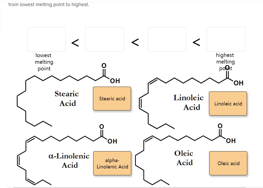263x188 pixels.
Task: Select the alpha-Linolenic Acid answer tile
Action: point(112,163)
